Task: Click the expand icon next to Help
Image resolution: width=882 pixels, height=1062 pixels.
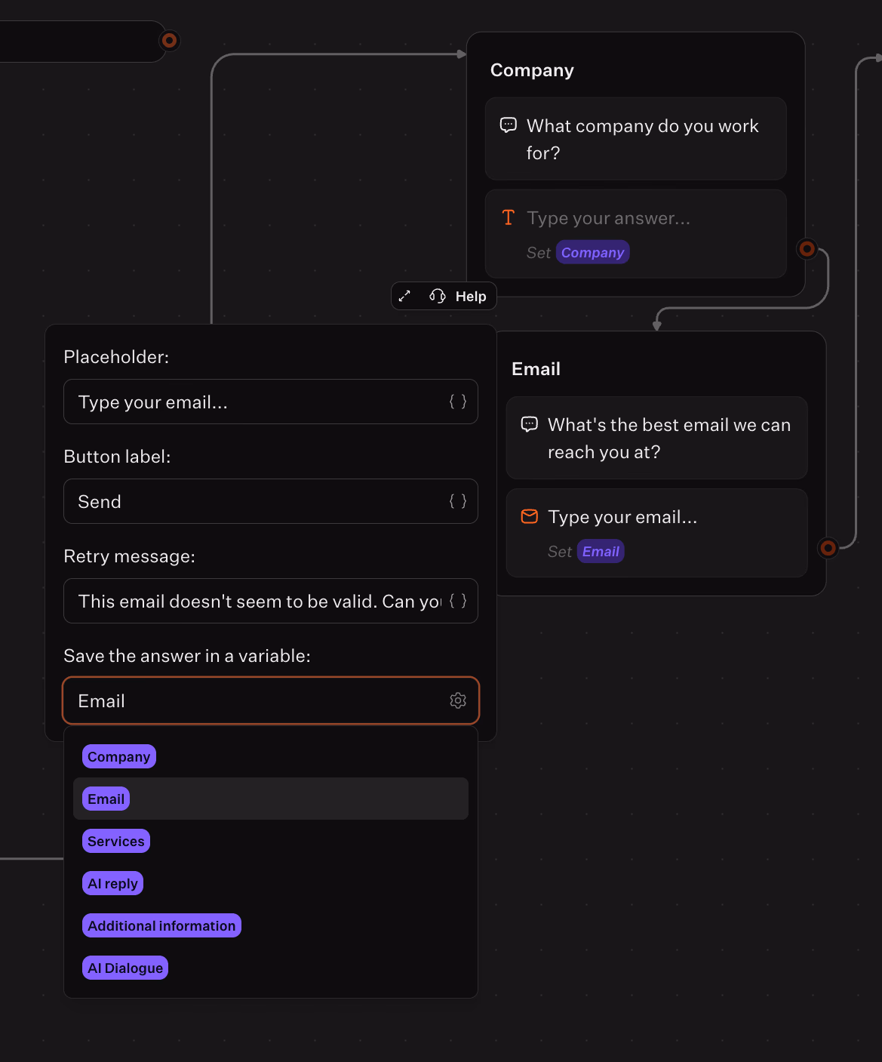Action: (x=405, y=296)
